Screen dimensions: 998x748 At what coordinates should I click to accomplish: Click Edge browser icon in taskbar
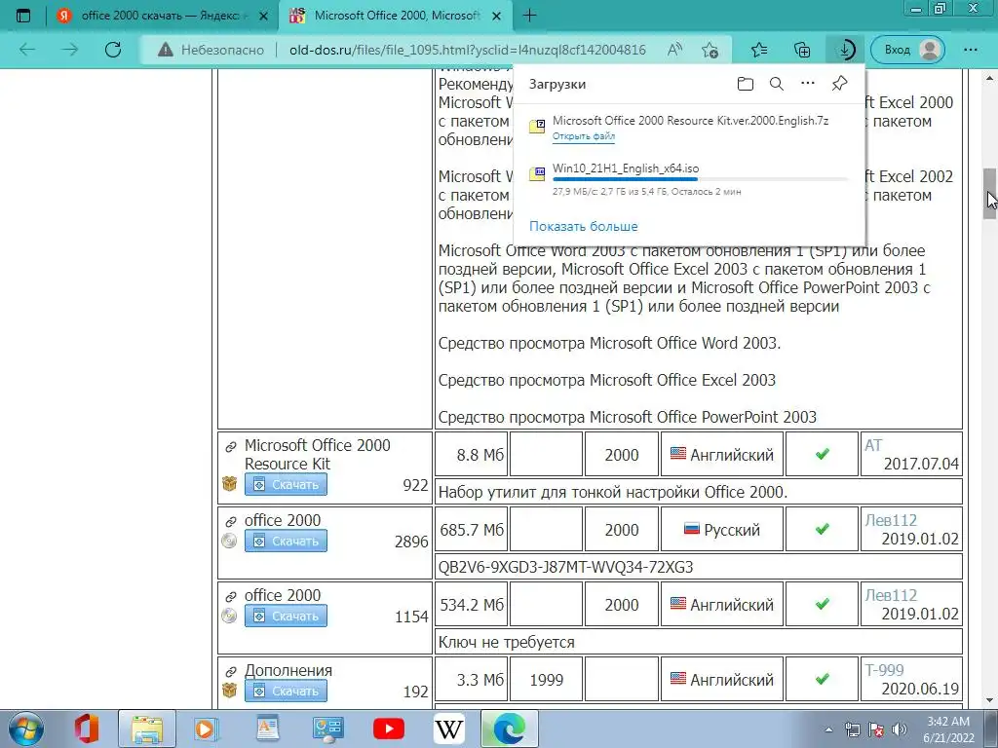pyautogui.click(x=509, y=729)
